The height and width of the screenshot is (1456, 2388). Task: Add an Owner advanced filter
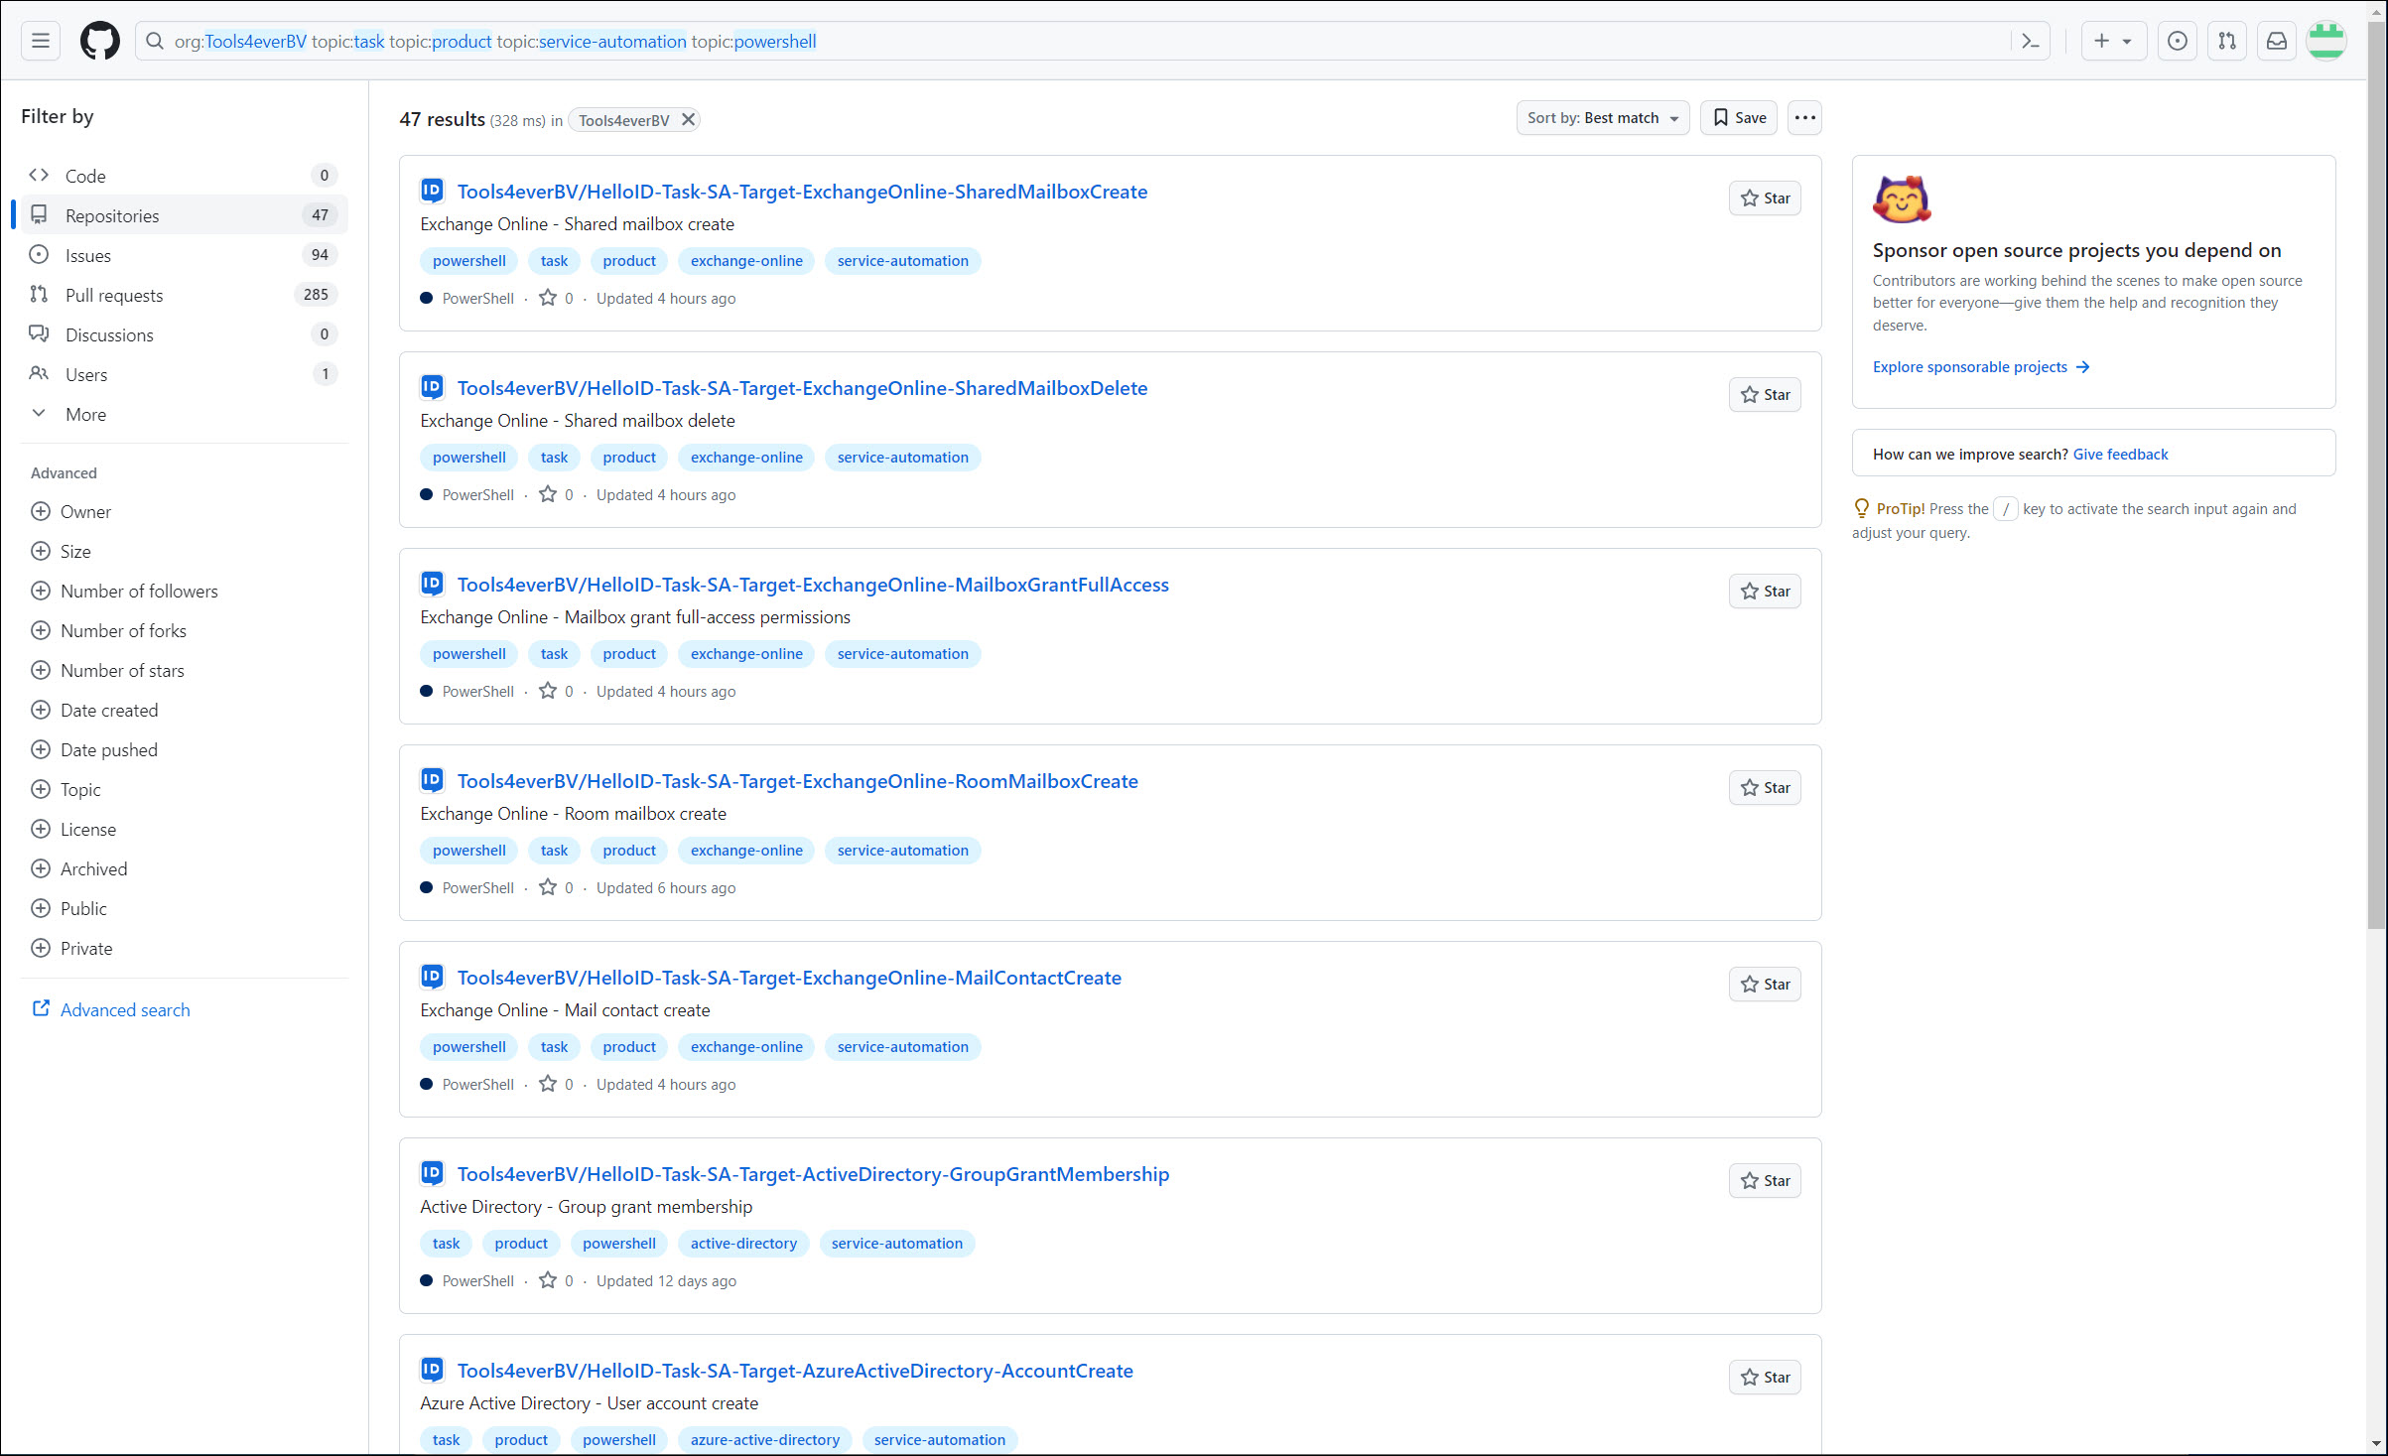click(x=71, y=511)
